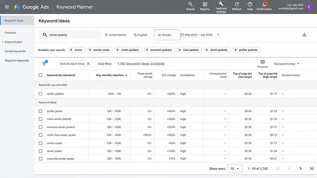Image resolution: width=317 pixels, height=178 pixels.
Task: Sort by Top of page bid high range
Action: 268,75
